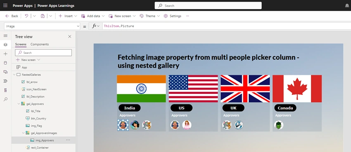Select icon_NextScreen in the tree
Image resolution: width=351 pixels, height=152 pixels.
(36, 89)
